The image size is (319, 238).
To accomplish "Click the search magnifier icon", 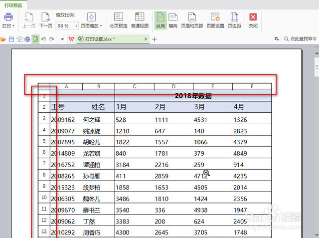I will click(x=286, y=39).
